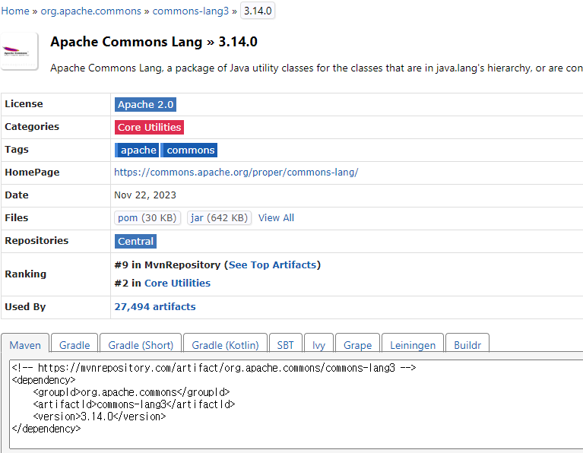Click the Categories row label
The width and height of the screenshot is (583, 453).
point(32,126)
